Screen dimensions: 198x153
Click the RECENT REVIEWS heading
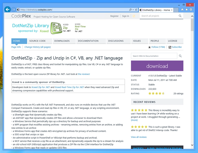[x=144, y=102]
